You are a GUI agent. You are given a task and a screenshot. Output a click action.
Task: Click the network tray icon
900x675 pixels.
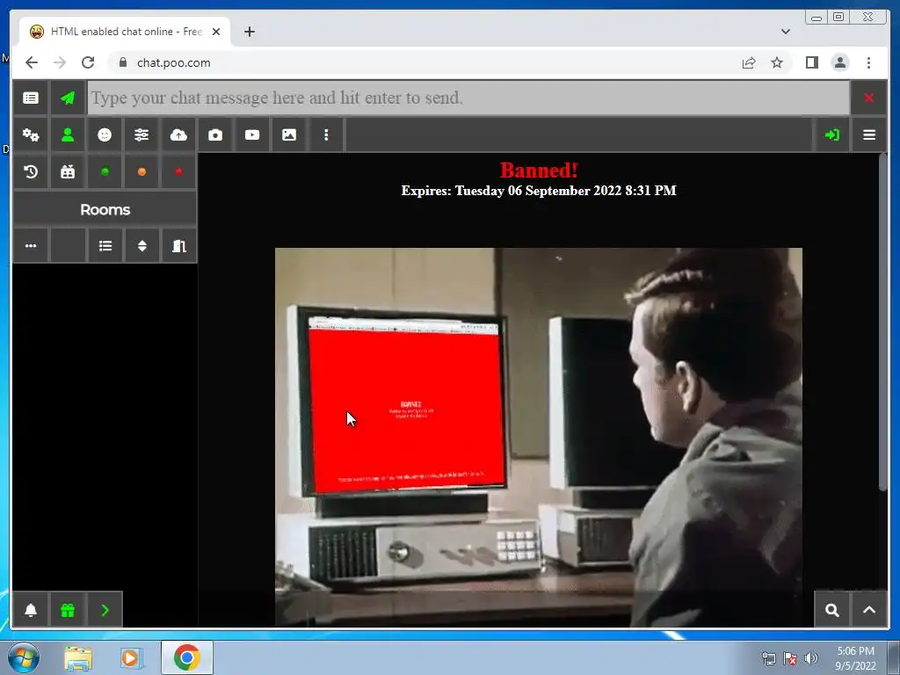click(x=768, y=658)
